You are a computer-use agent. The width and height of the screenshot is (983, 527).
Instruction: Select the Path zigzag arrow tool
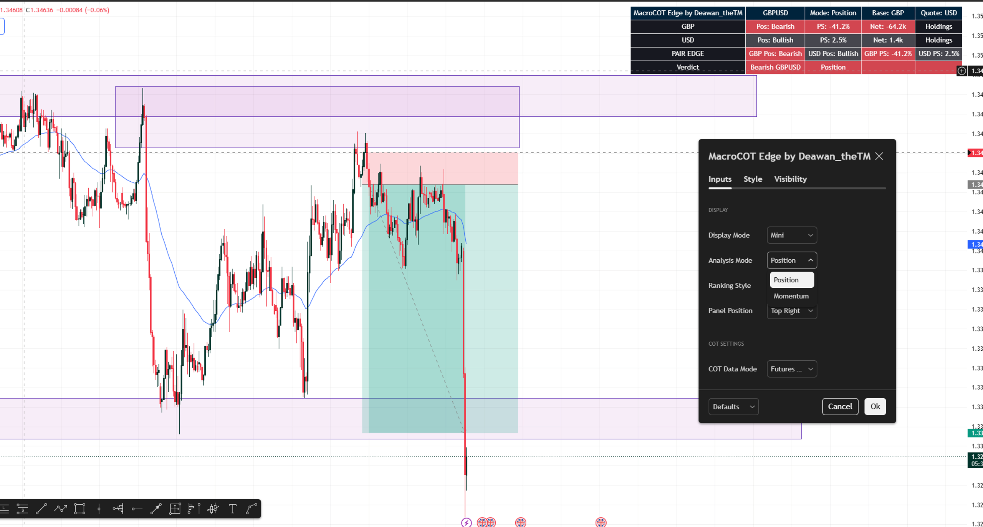[x=60, y=509]
